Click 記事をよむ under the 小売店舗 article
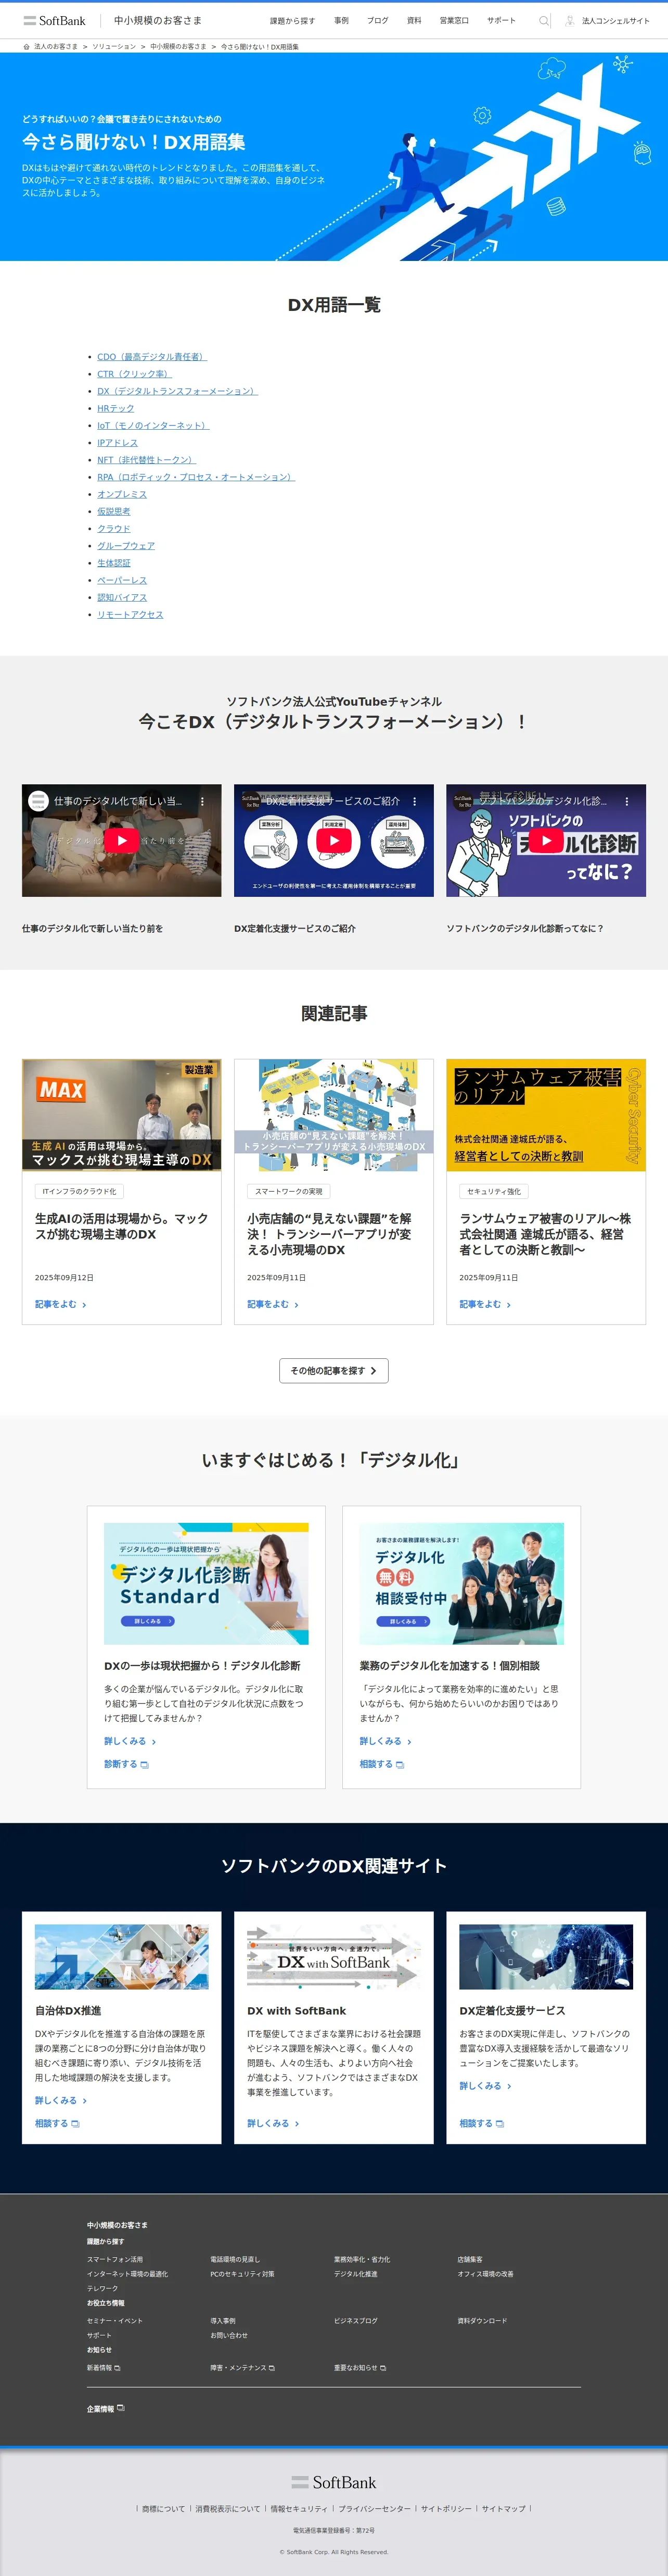Image resolution: width=668 pixels, height=2576 pixels. pyautogui.click(x=273, y=1304)
